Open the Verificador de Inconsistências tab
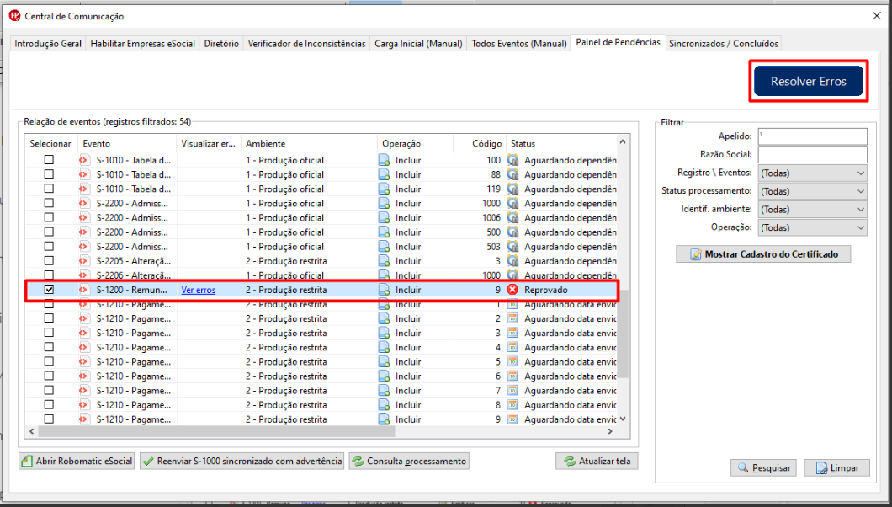892x507 pixels. coord(306,43)
